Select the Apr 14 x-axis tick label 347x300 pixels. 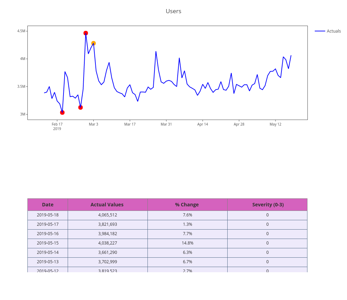(203, 124)
